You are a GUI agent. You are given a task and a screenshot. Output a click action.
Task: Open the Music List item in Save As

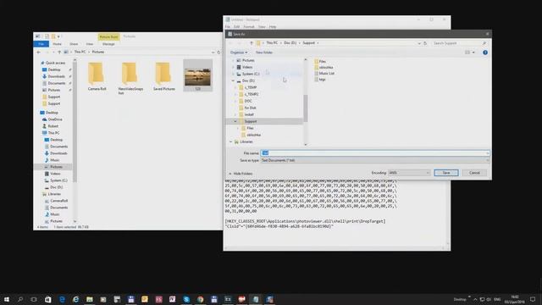click(x=324, y=74)
